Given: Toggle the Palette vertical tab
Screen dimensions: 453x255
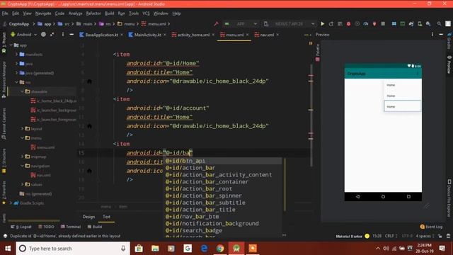Looking at the screenshot, I should [x=318, y=52].
